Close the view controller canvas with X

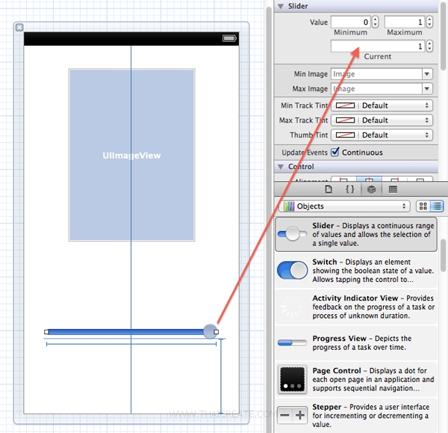tap(19, 28)
